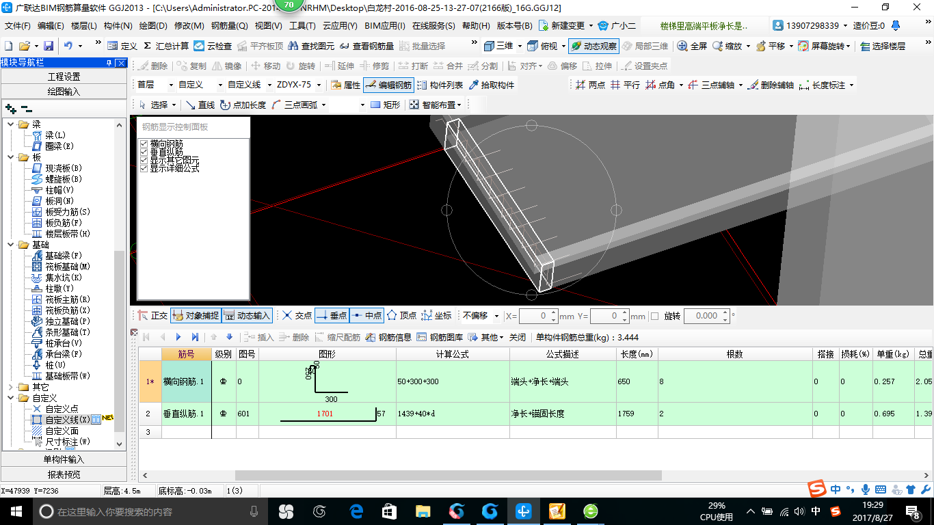The height and width of the screenshot is (525, 934).
Task: Click the save file icon
Action: click(x=49, y=46)
